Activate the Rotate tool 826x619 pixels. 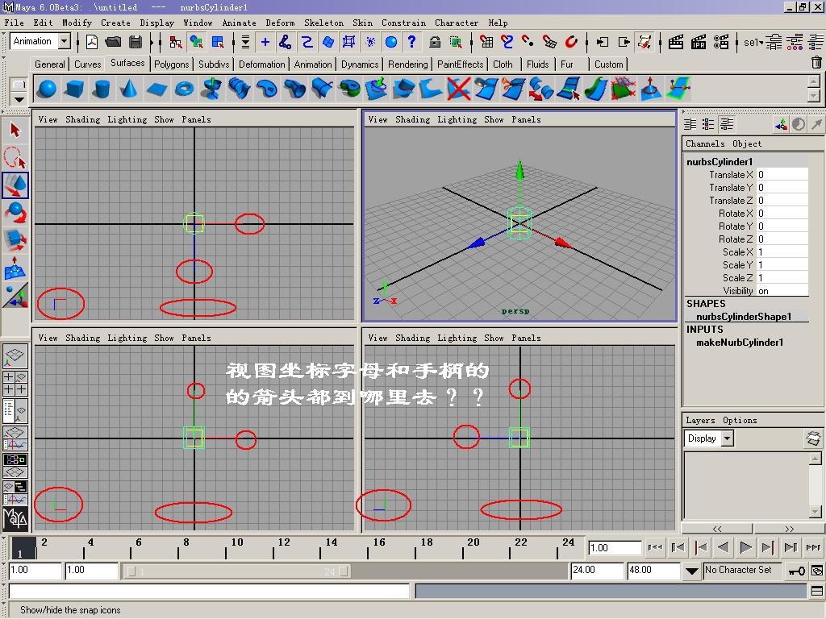coord(15,213)
